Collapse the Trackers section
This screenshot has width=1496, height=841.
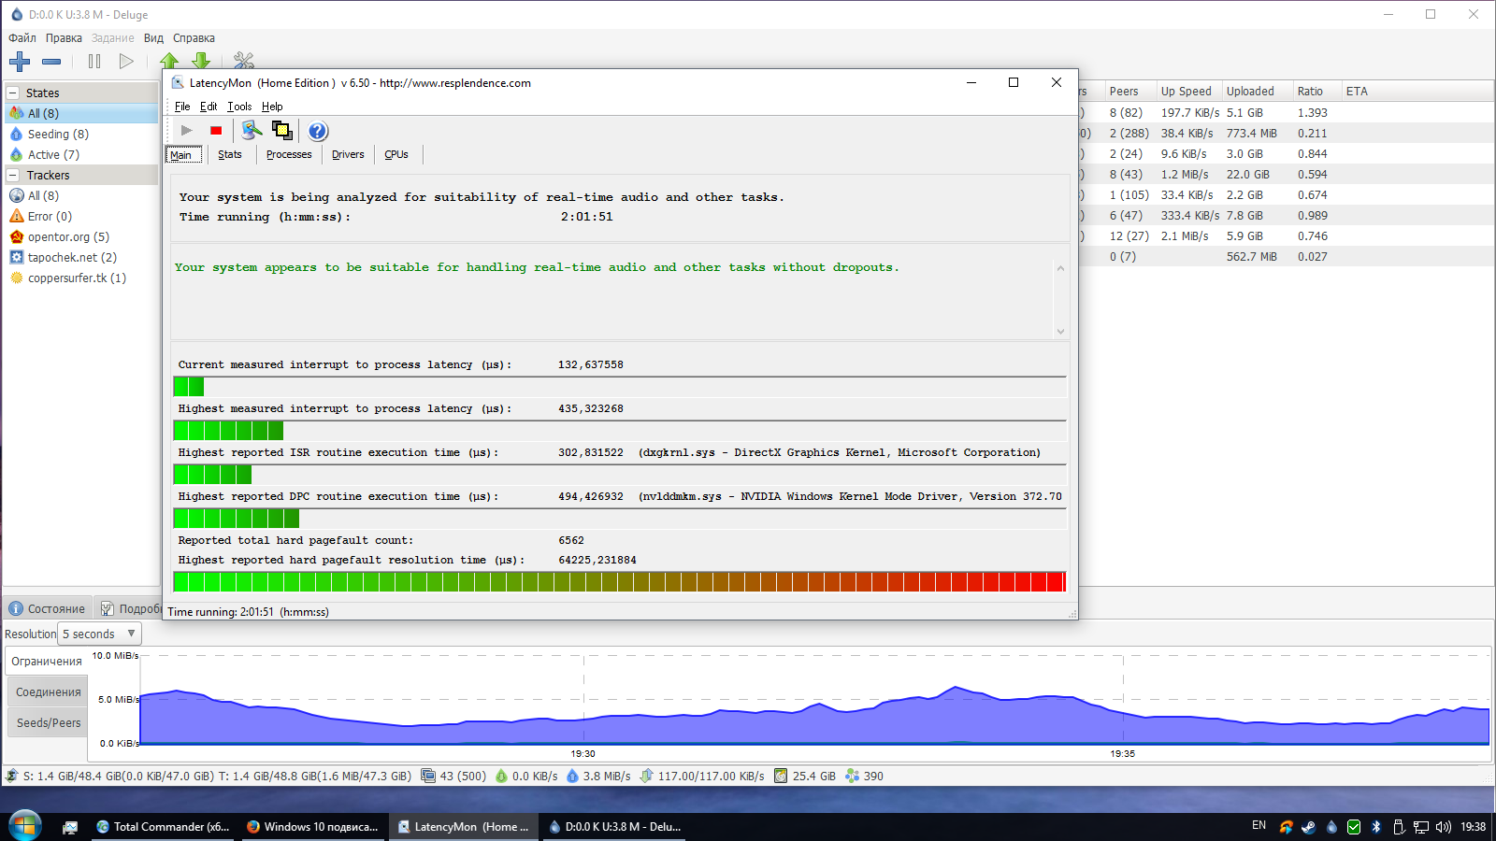13,176
